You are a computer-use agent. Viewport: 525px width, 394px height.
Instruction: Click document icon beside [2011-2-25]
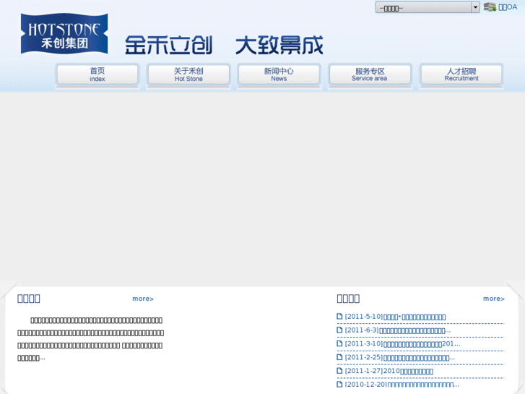(x=339, y=357)
